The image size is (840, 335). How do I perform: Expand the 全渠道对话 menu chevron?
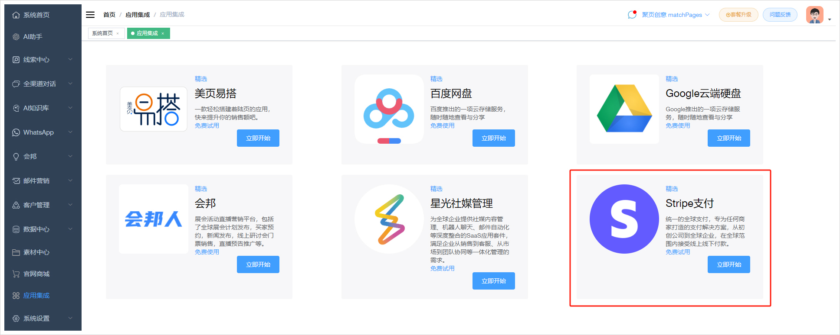[x=70, y=84]
